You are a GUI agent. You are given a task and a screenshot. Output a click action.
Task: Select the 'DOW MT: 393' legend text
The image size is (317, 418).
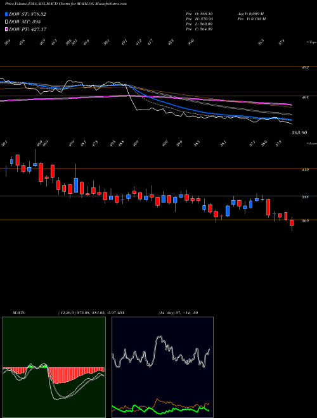tap(25, 22)
